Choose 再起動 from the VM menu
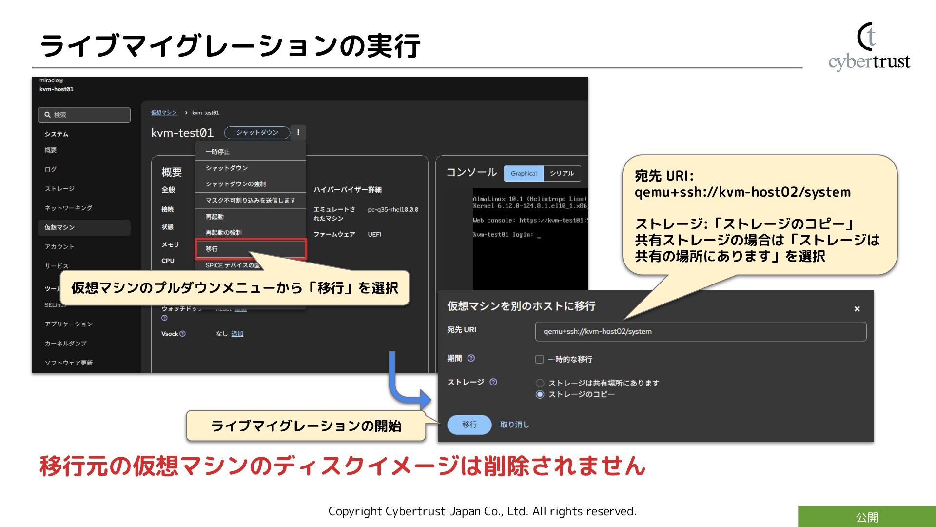 pyautogui.click(x=214, y=217)
